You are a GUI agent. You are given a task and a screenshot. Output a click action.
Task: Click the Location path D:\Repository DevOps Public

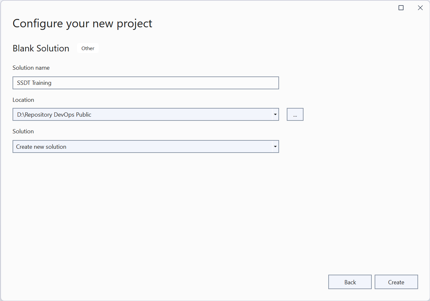[x=54, y=115]
